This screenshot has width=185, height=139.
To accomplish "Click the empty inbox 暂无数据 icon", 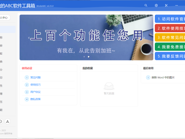I will [x=109, y=86].
